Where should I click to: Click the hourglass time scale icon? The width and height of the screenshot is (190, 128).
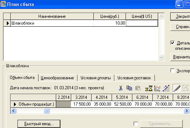149,88
